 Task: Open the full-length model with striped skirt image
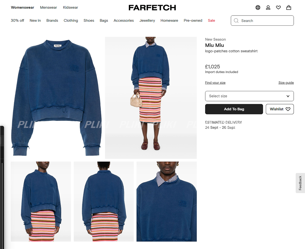pos(151,98)
